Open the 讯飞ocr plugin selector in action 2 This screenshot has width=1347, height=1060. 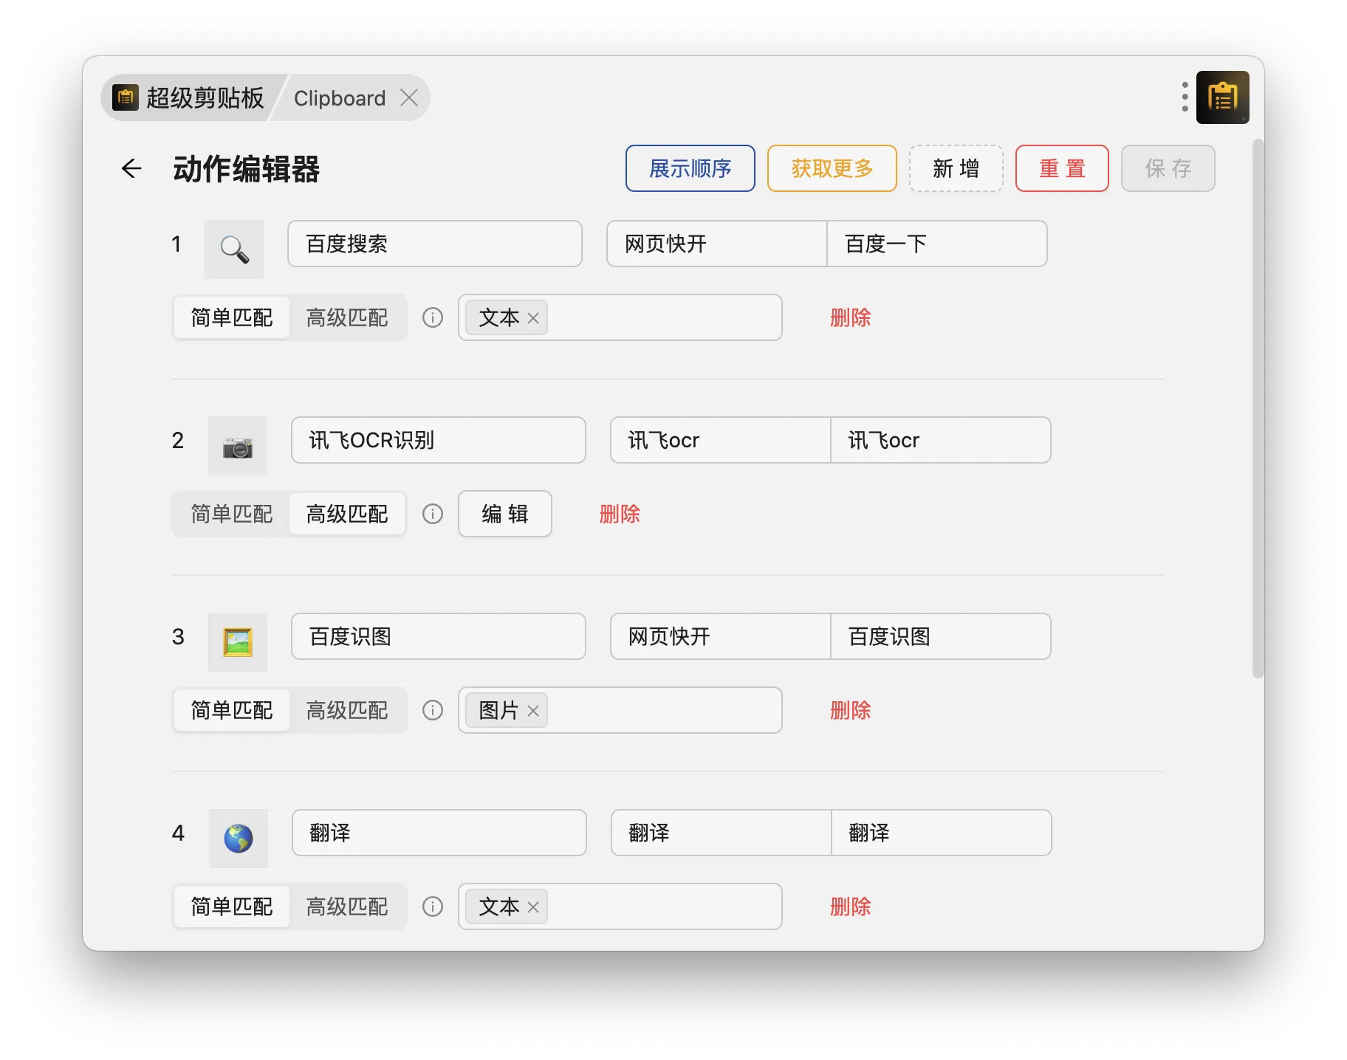point(720,441)
